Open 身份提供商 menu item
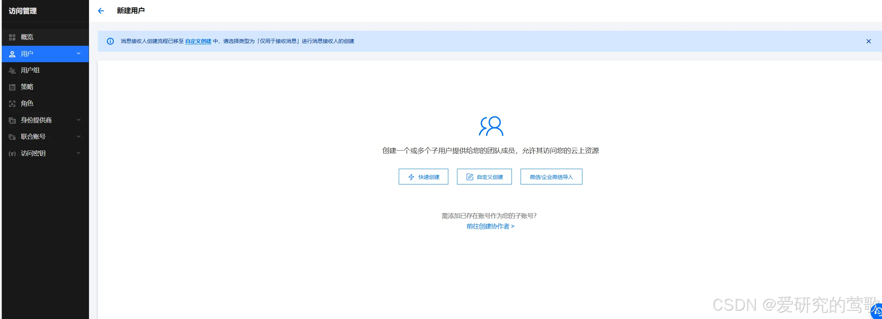 [x=45, y=120]
